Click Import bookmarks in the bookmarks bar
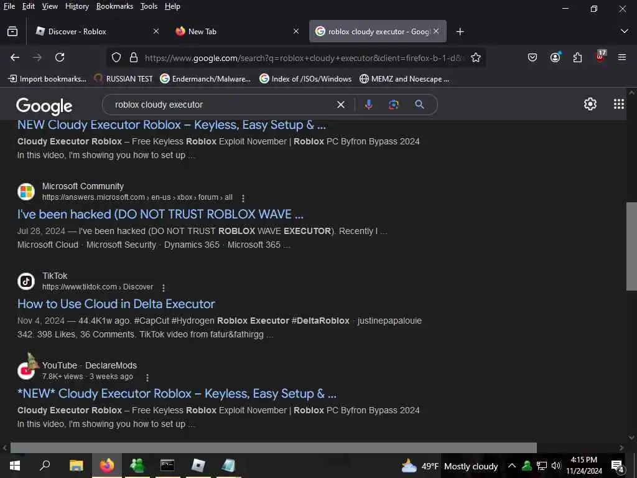 pyautogui.click(x=47, y=79)
